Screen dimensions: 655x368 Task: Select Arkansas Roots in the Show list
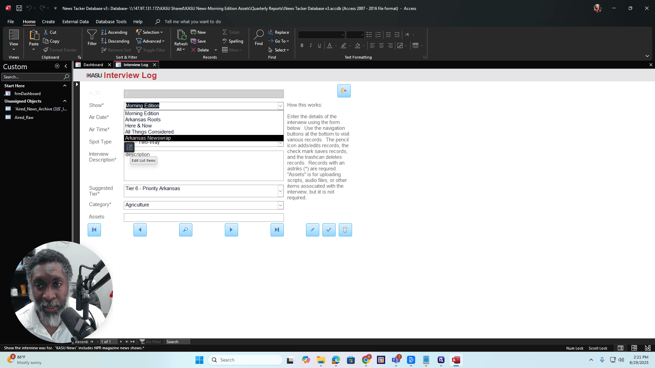(204, 120)
